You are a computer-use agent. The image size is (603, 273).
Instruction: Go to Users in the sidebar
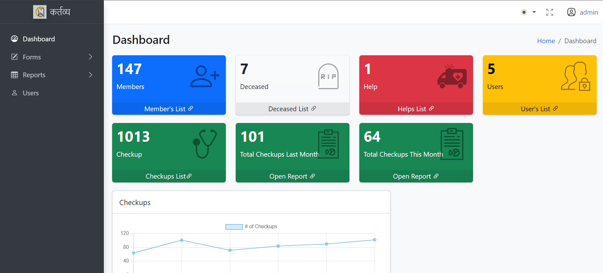pyautogui.click(x=31, y=93)
